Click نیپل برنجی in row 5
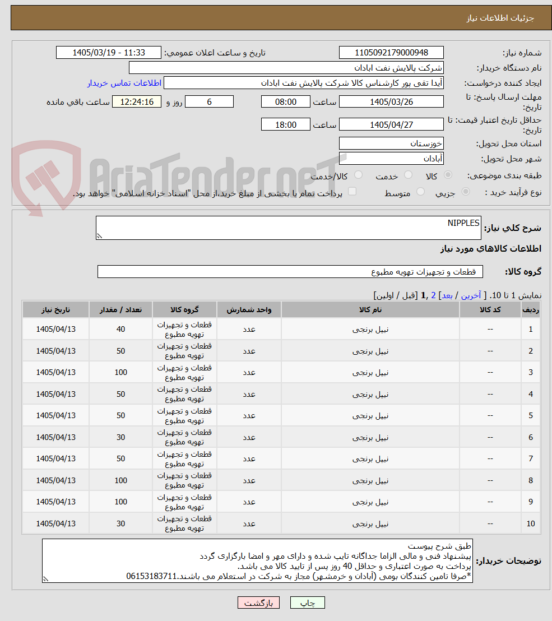Image resolution: width=552 pixels, height=621 pixels. tap(370, 416)
